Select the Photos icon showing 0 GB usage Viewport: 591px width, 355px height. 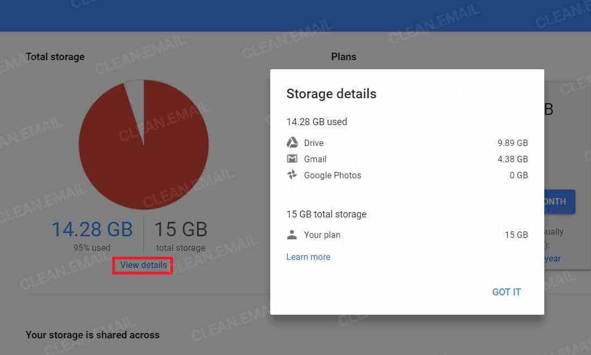pos(292,175)
